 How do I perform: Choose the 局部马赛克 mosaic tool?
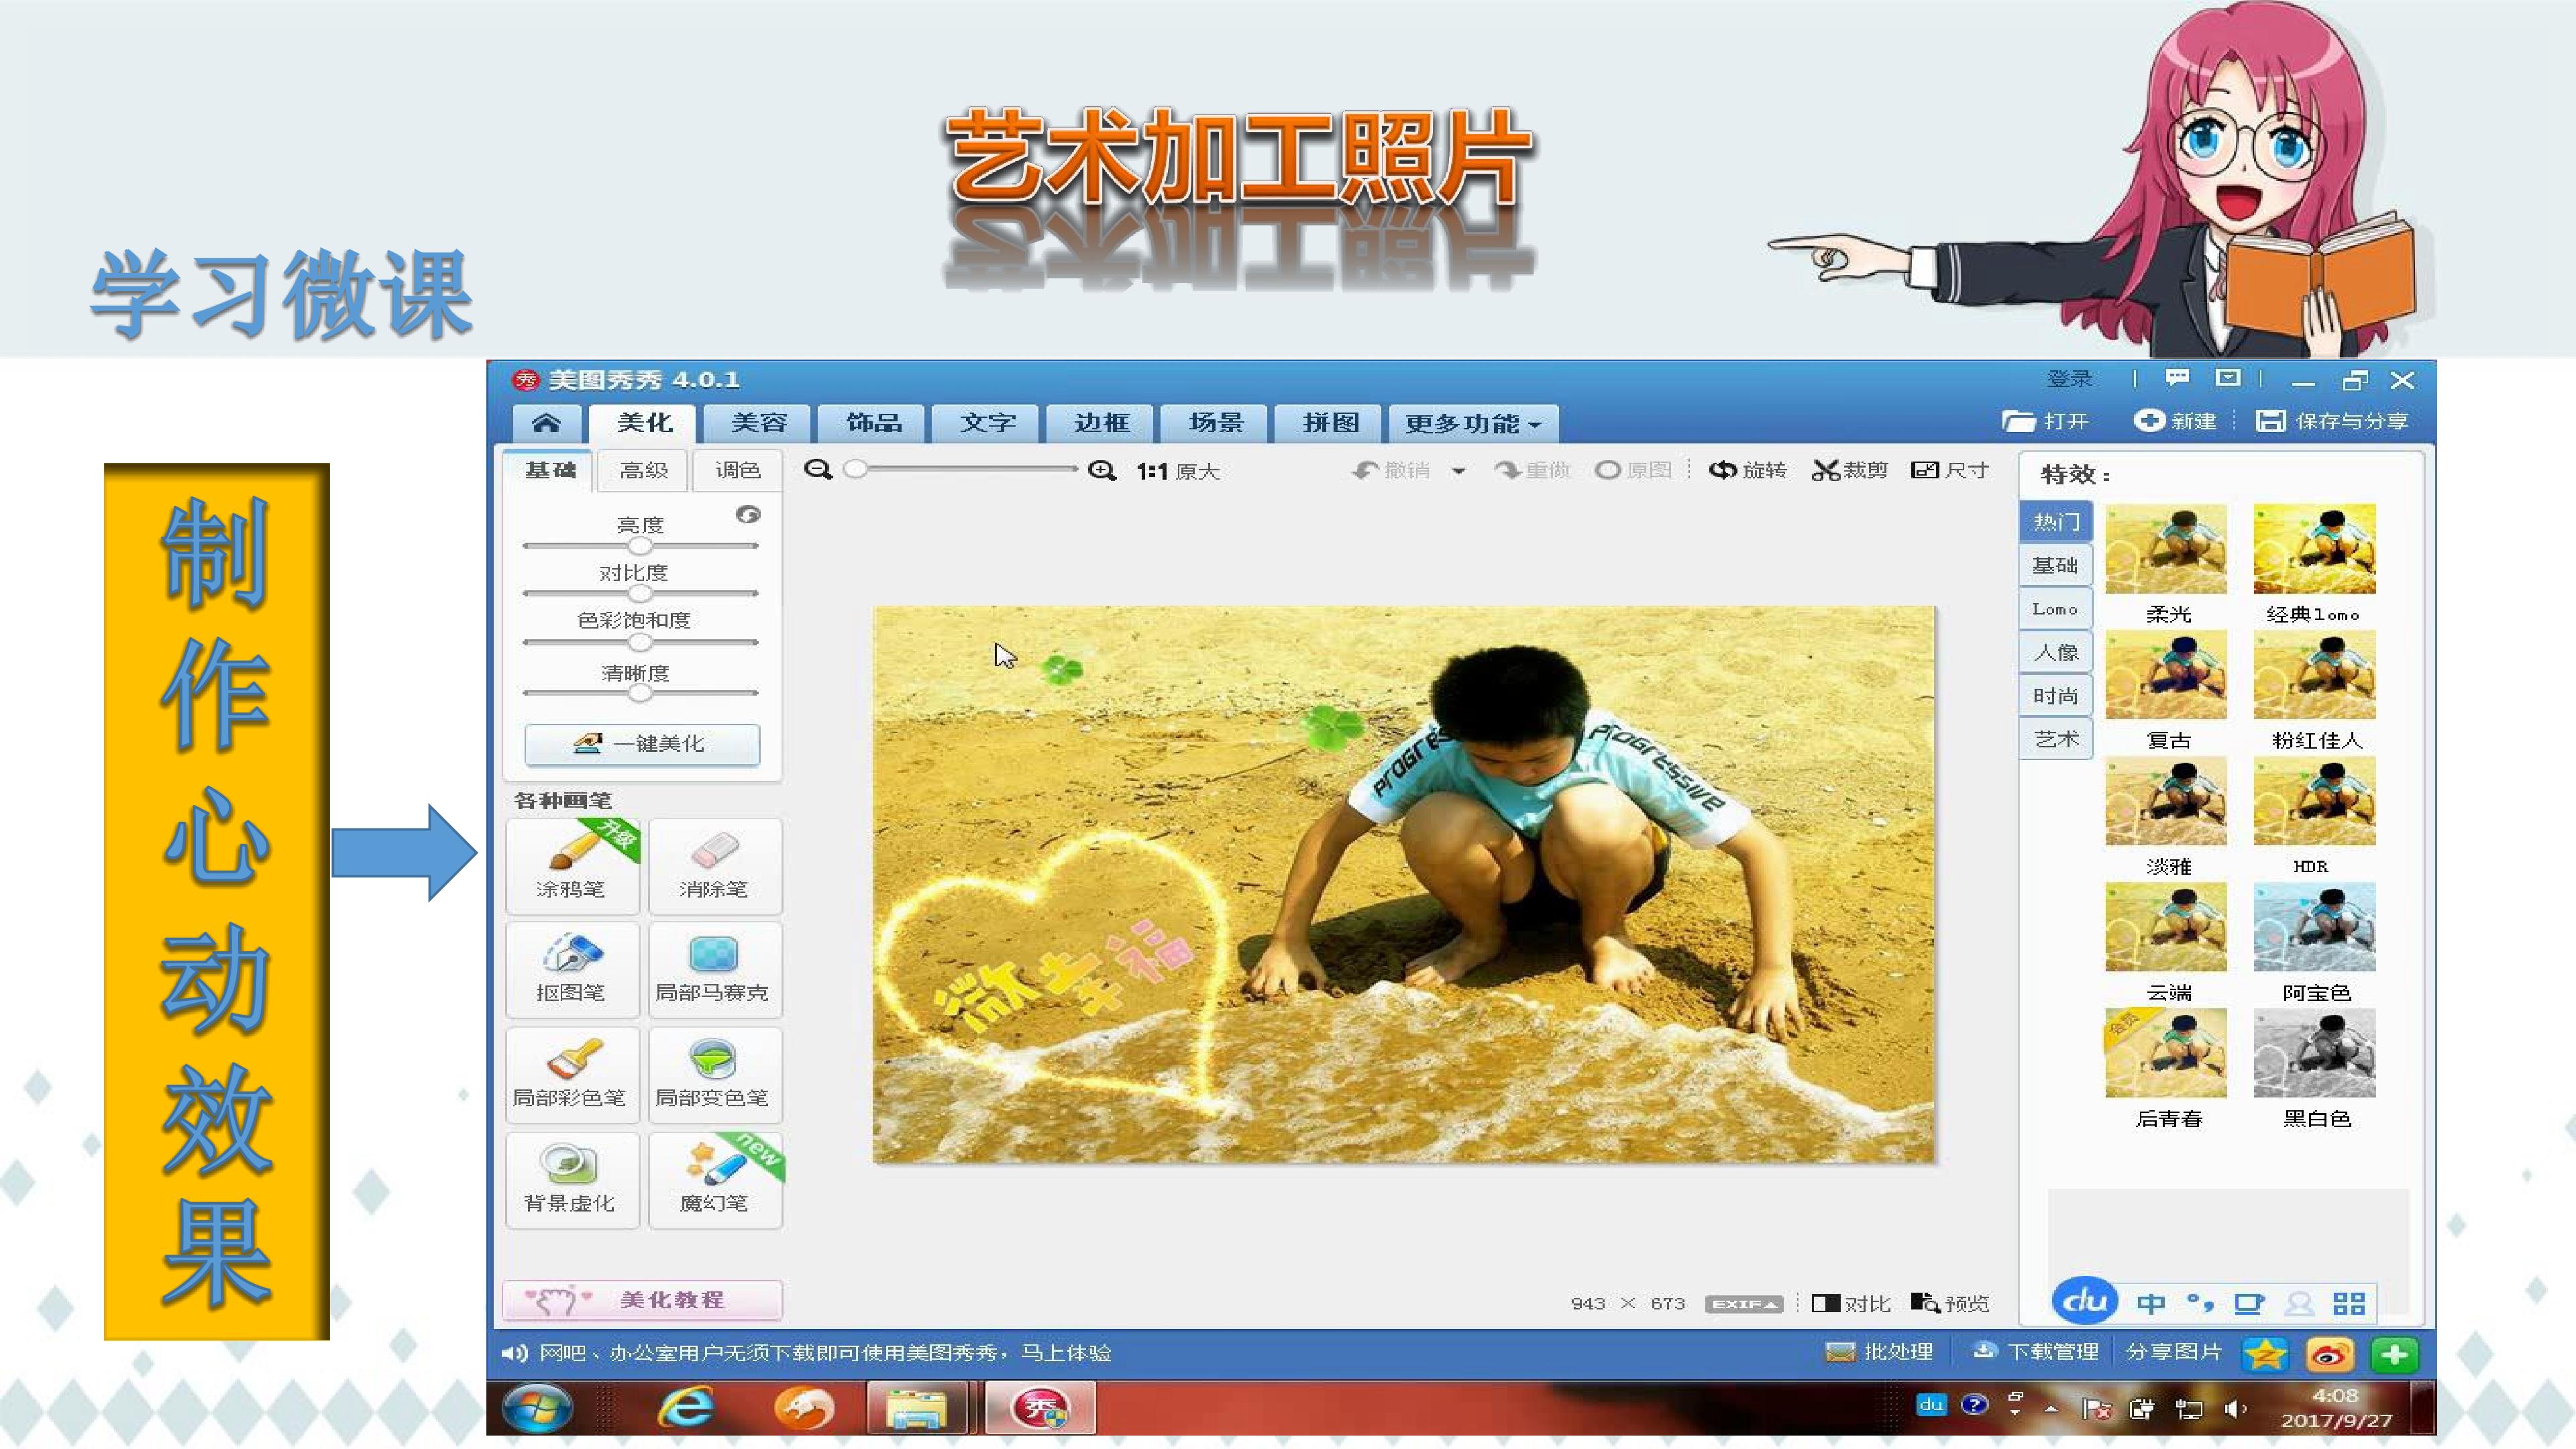pyautogui.click(x=714, y=969)
